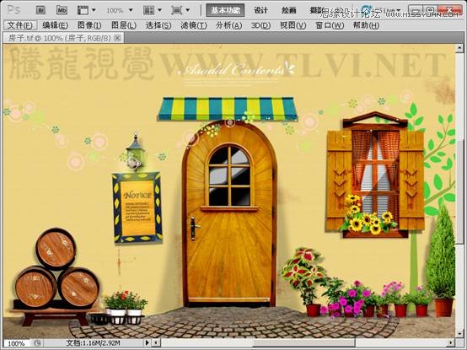467x350 pixels.
Task: Open the 图像(I) menu
Action: point(89,25)
